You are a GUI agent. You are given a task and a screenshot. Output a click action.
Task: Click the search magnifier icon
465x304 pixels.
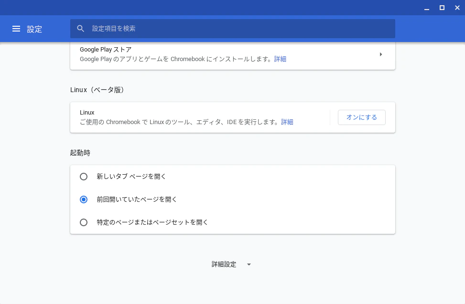pyautogui.click(x=80, y=29)
